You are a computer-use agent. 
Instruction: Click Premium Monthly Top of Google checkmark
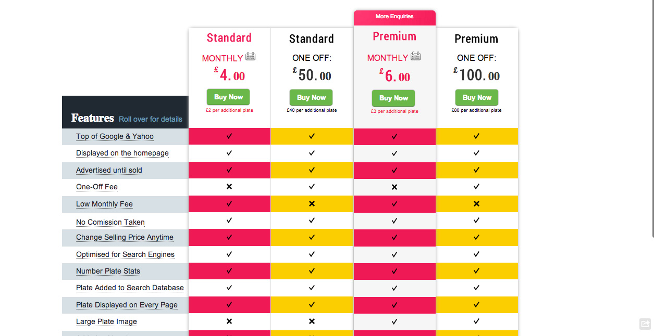394,136
